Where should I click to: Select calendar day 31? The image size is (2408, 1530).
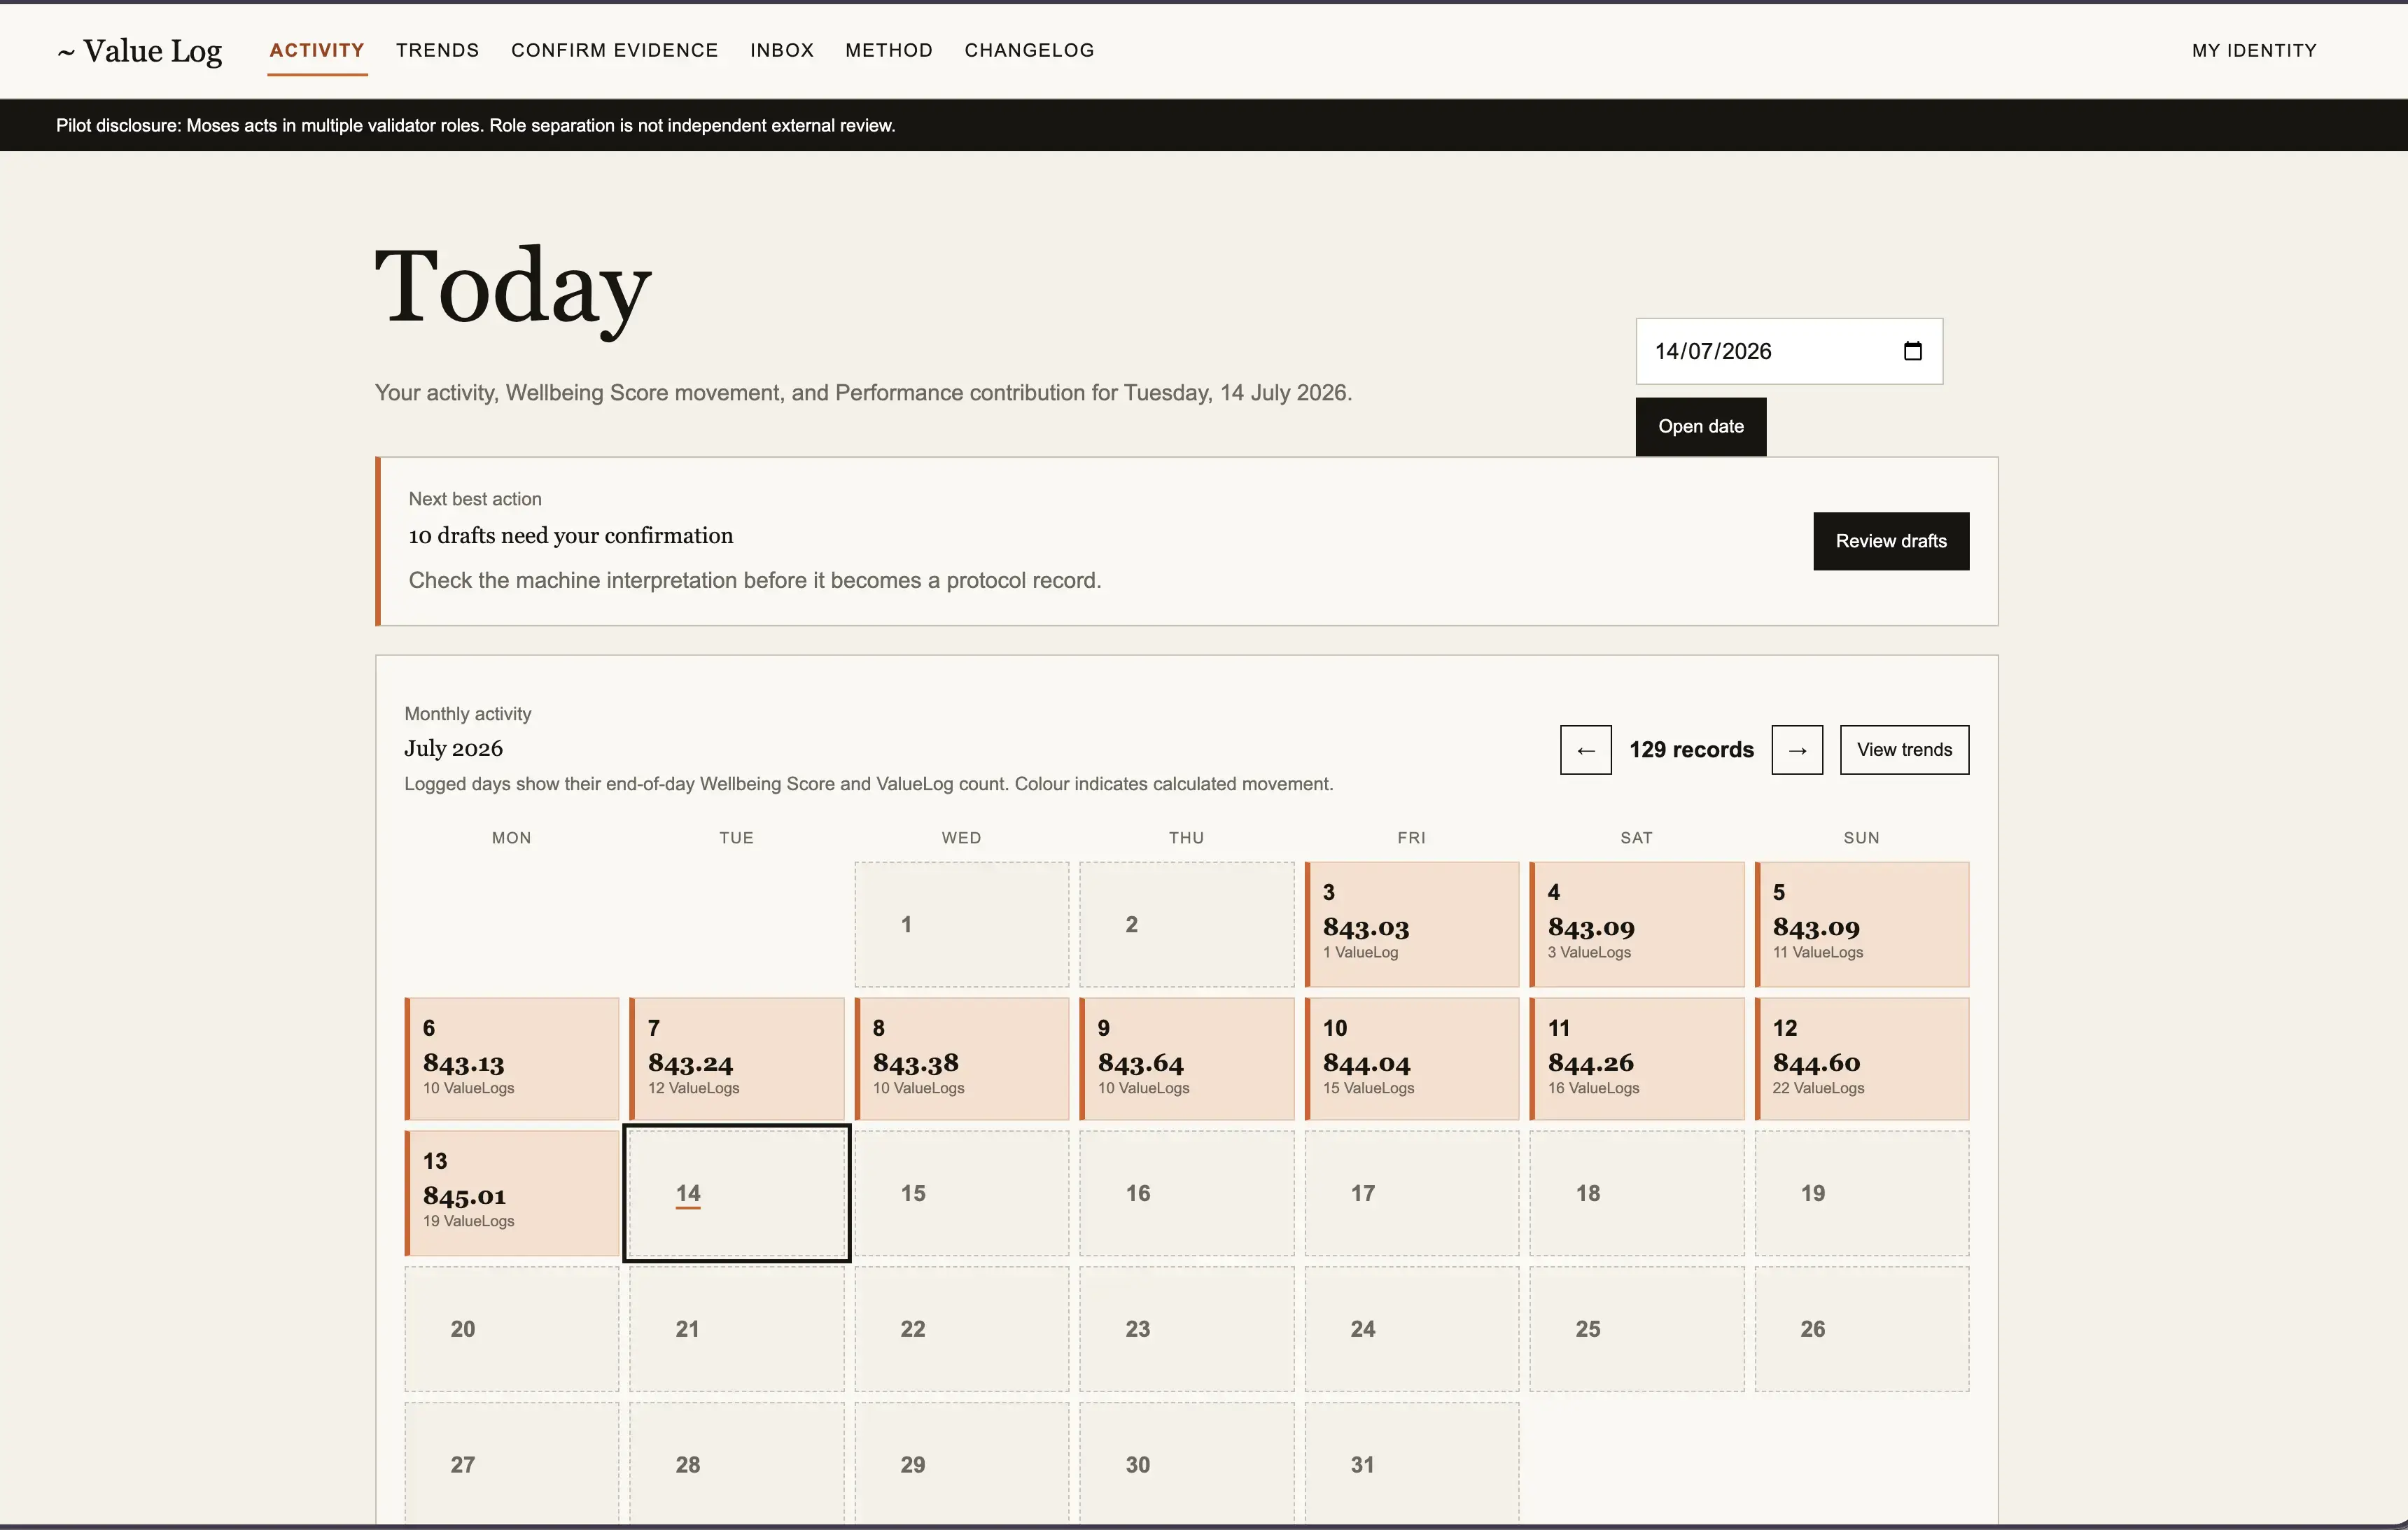click(1411, 1464)
